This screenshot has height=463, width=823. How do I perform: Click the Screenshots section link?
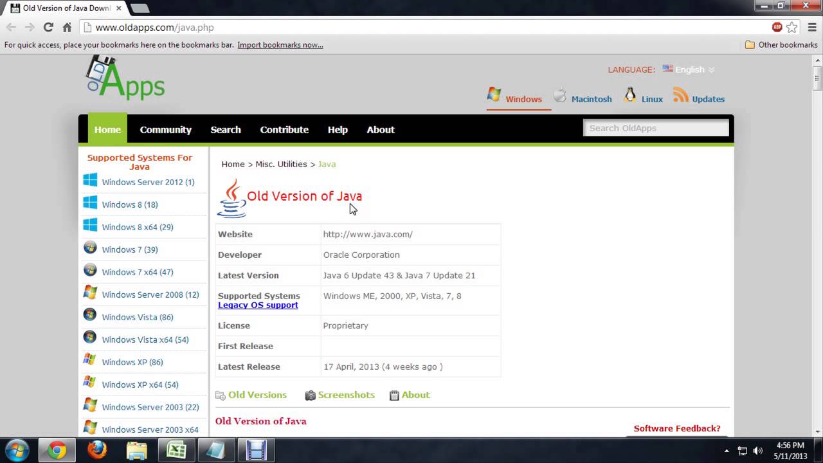pos(346,395)
